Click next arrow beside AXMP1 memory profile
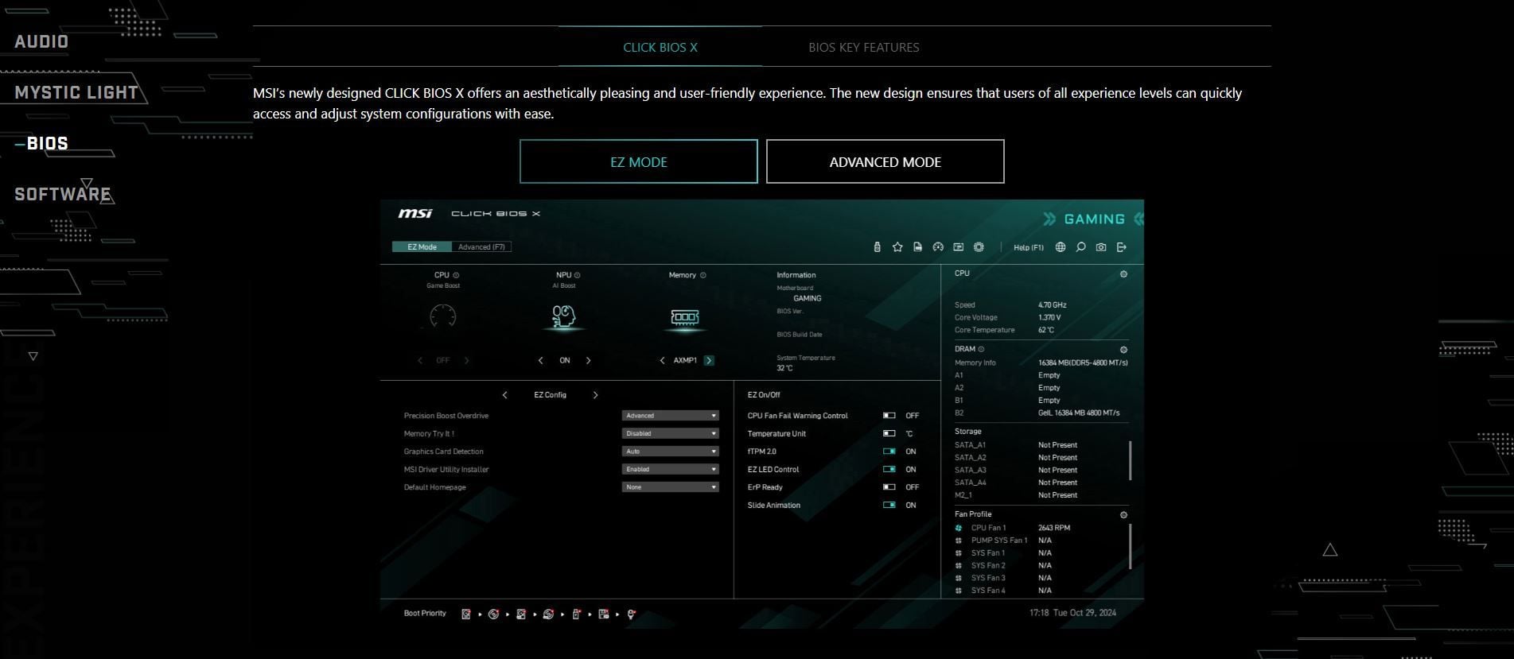 (x=709, y=361)
